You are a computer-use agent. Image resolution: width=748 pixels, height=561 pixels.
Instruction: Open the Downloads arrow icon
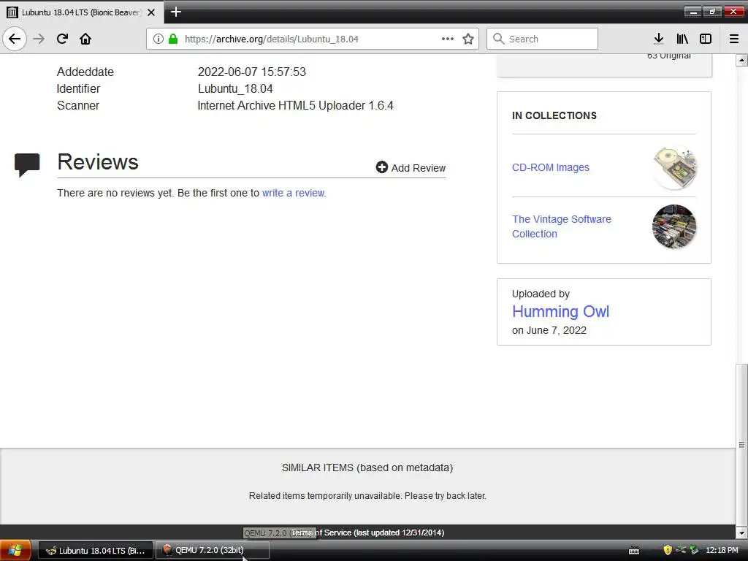point(658,39)
